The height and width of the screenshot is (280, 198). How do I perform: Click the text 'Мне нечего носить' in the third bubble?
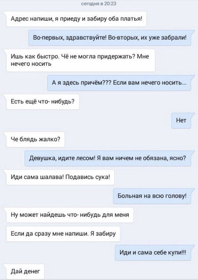(x=80, y=60)
